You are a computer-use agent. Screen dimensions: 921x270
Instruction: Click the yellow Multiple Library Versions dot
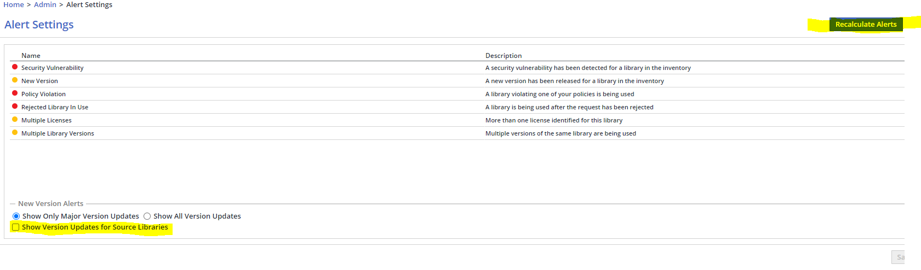tap(15, 133)
